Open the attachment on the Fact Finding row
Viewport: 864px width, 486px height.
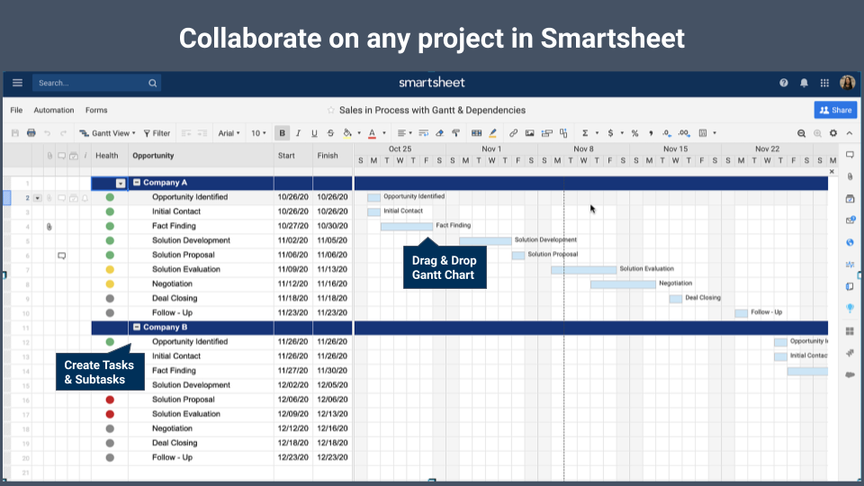[x=49, y=227]
